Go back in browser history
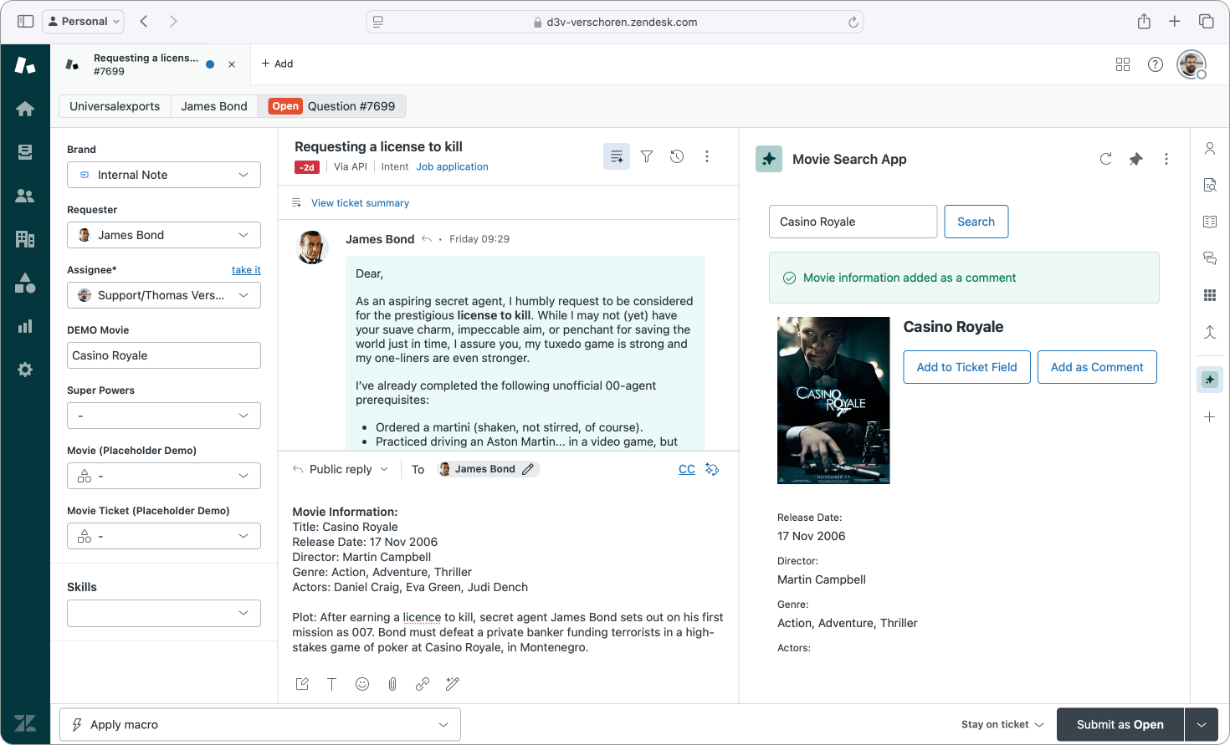Viewport: 1230px width, 745px height. point(144,21)
